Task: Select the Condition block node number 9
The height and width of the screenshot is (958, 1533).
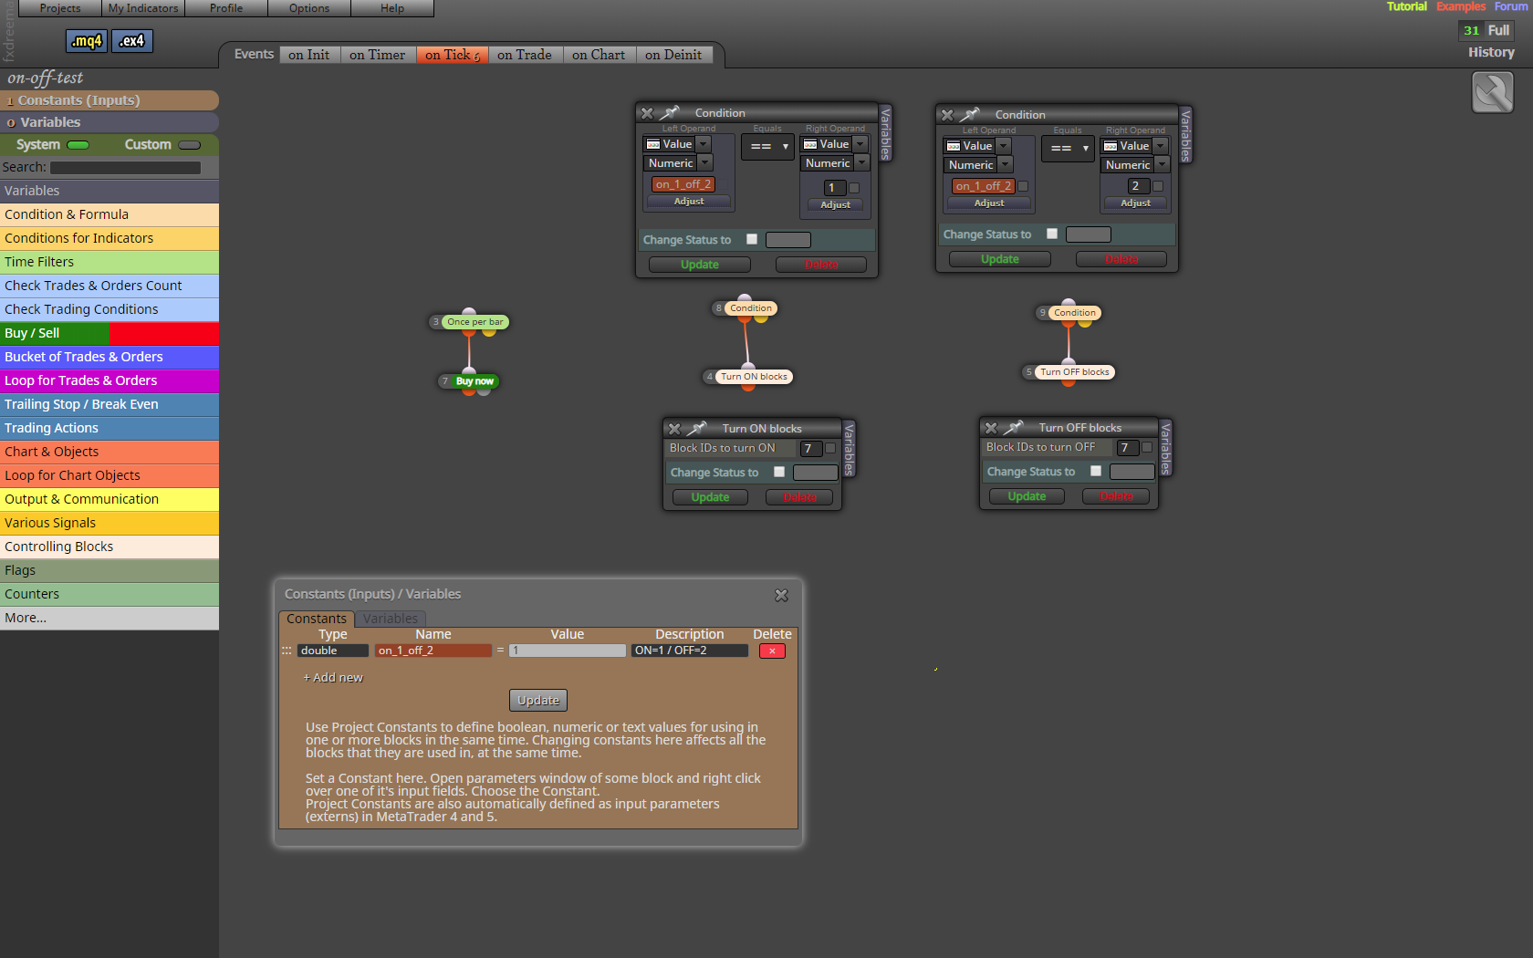Action: click(x=1075, y=313)
